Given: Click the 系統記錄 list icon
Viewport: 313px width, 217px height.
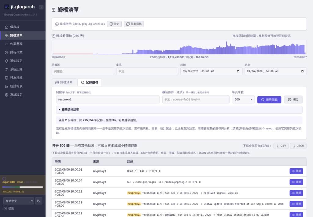Looking at the screenshot, I should point(7,69).
